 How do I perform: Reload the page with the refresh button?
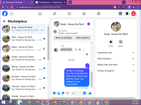(x=12, y=7)
